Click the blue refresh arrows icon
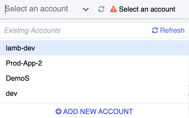Viewport: 189px width, 118px height. click(x=155, y=30)
